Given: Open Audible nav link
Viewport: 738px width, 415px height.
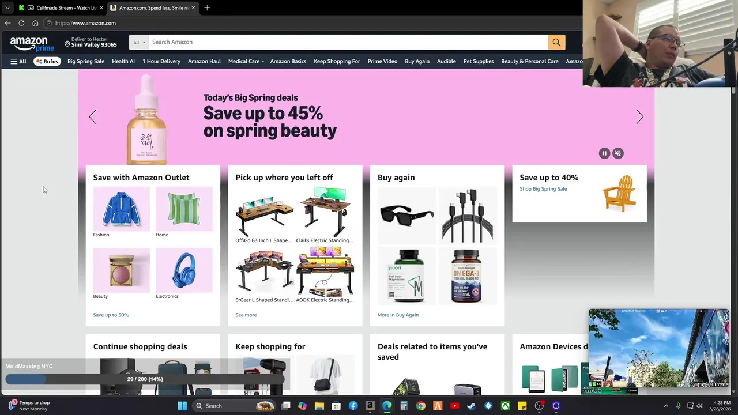Looking at the screenshot, I should [446, 61].
